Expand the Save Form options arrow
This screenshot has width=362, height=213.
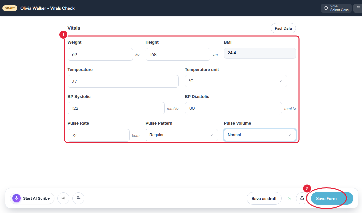click(347, 198)
